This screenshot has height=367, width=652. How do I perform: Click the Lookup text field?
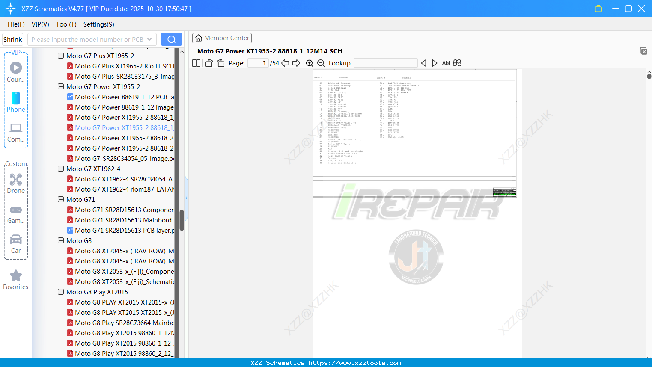[385, 63]
